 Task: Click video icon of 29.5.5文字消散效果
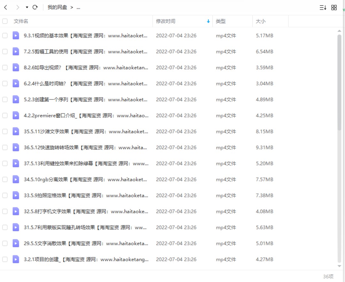[x=16, y=243]
